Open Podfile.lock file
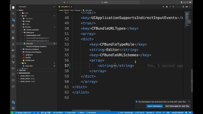This screenshot has width=203, height=114. [30, 60]
